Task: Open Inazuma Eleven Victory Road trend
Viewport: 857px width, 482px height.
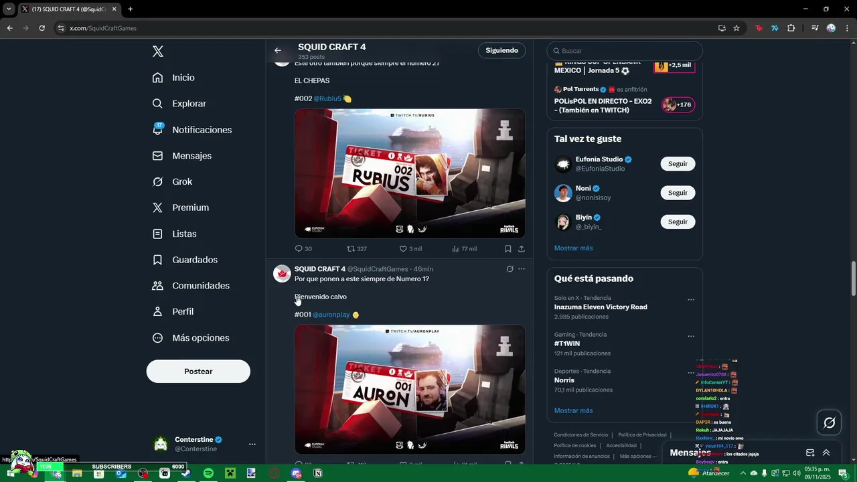Action: pos(601,307)
